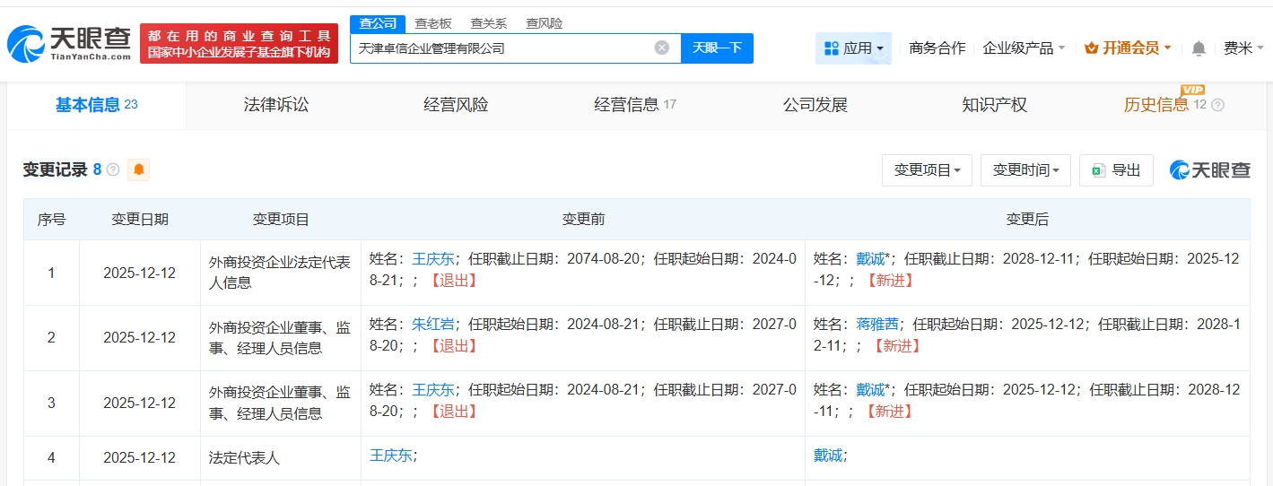Click the orange change-record alert bell

tap(138, 169)
